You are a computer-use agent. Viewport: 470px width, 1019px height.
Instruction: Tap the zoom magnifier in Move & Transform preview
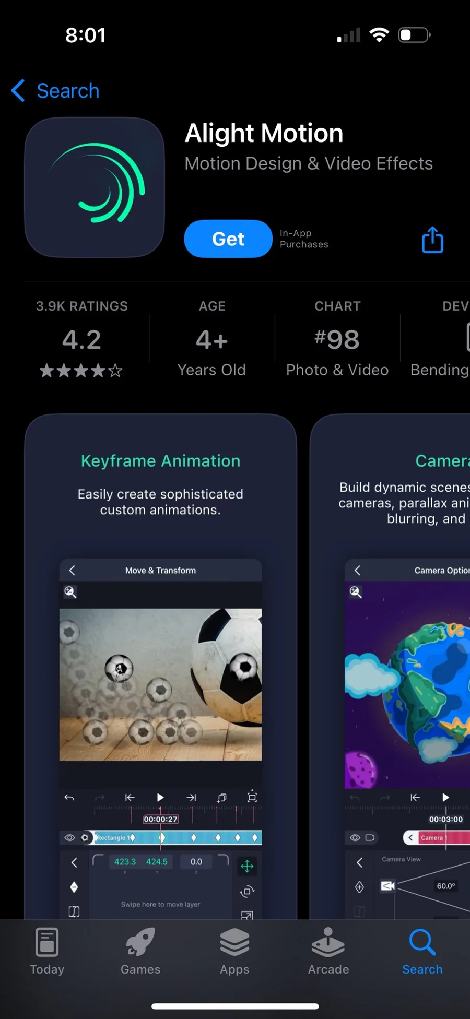pyautogui.click(x=70, y=592)
